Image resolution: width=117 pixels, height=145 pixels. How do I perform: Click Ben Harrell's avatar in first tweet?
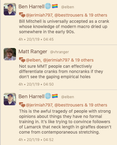[x=10, y=9]
